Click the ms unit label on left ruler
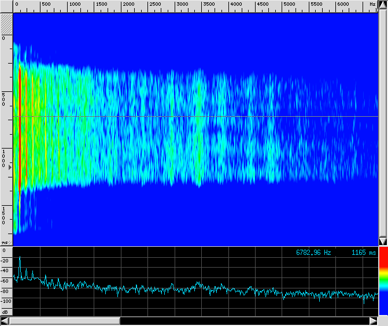388x326 pixels. click(5, 242)
